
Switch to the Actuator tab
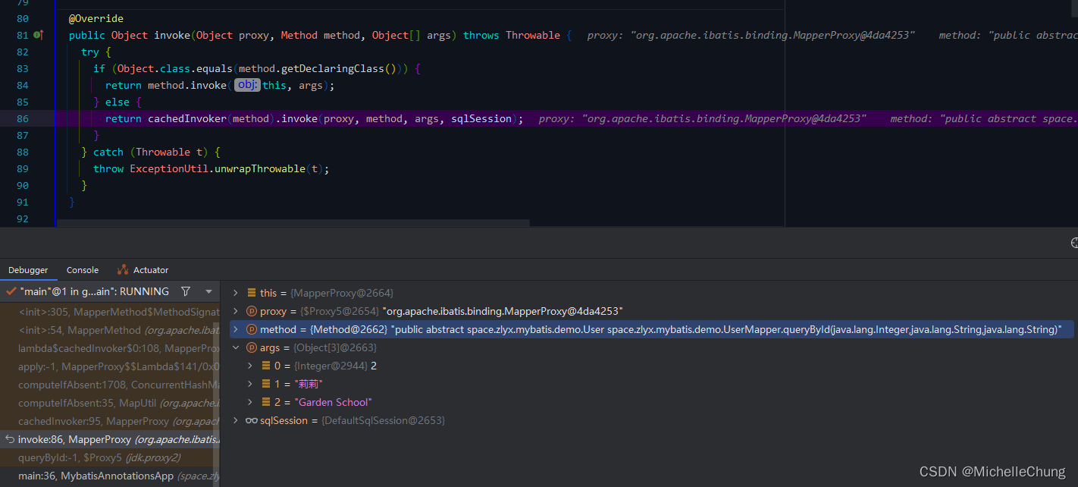coord(143,270)
